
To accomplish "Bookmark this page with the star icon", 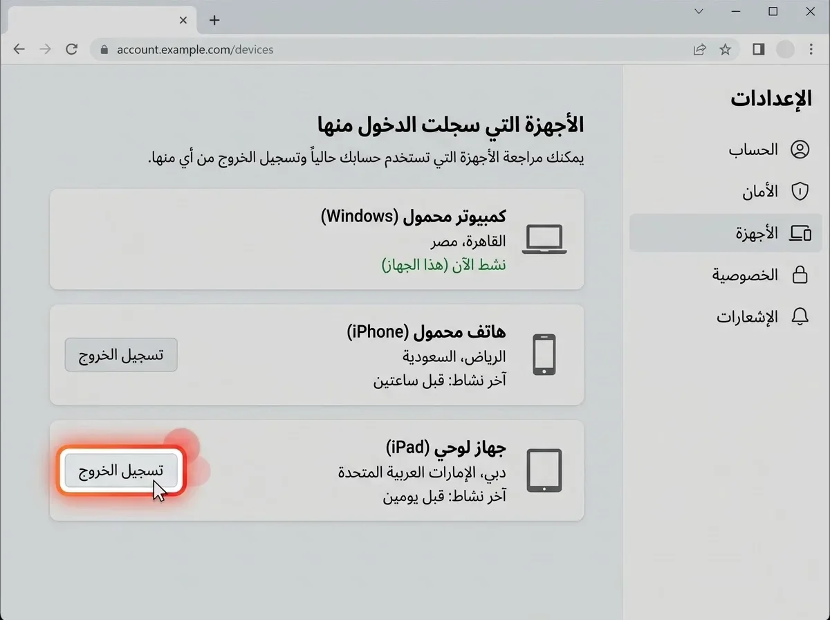I will 725,49.
